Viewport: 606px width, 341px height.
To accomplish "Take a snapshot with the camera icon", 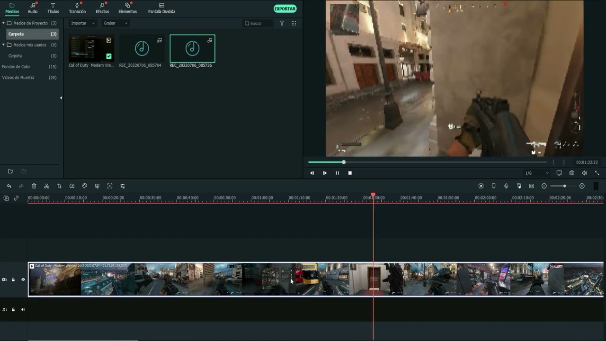I will 572,173.
